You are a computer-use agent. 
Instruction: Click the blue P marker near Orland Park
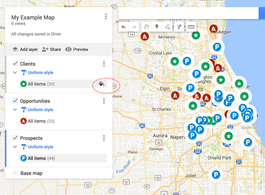tap(248, 142)
